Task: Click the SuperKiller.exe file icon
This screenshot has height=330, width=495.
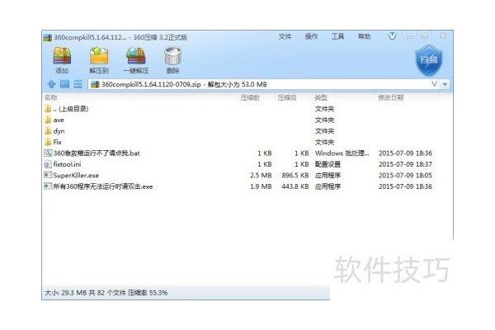Action: pyautogui.click(x=48, y=175)
